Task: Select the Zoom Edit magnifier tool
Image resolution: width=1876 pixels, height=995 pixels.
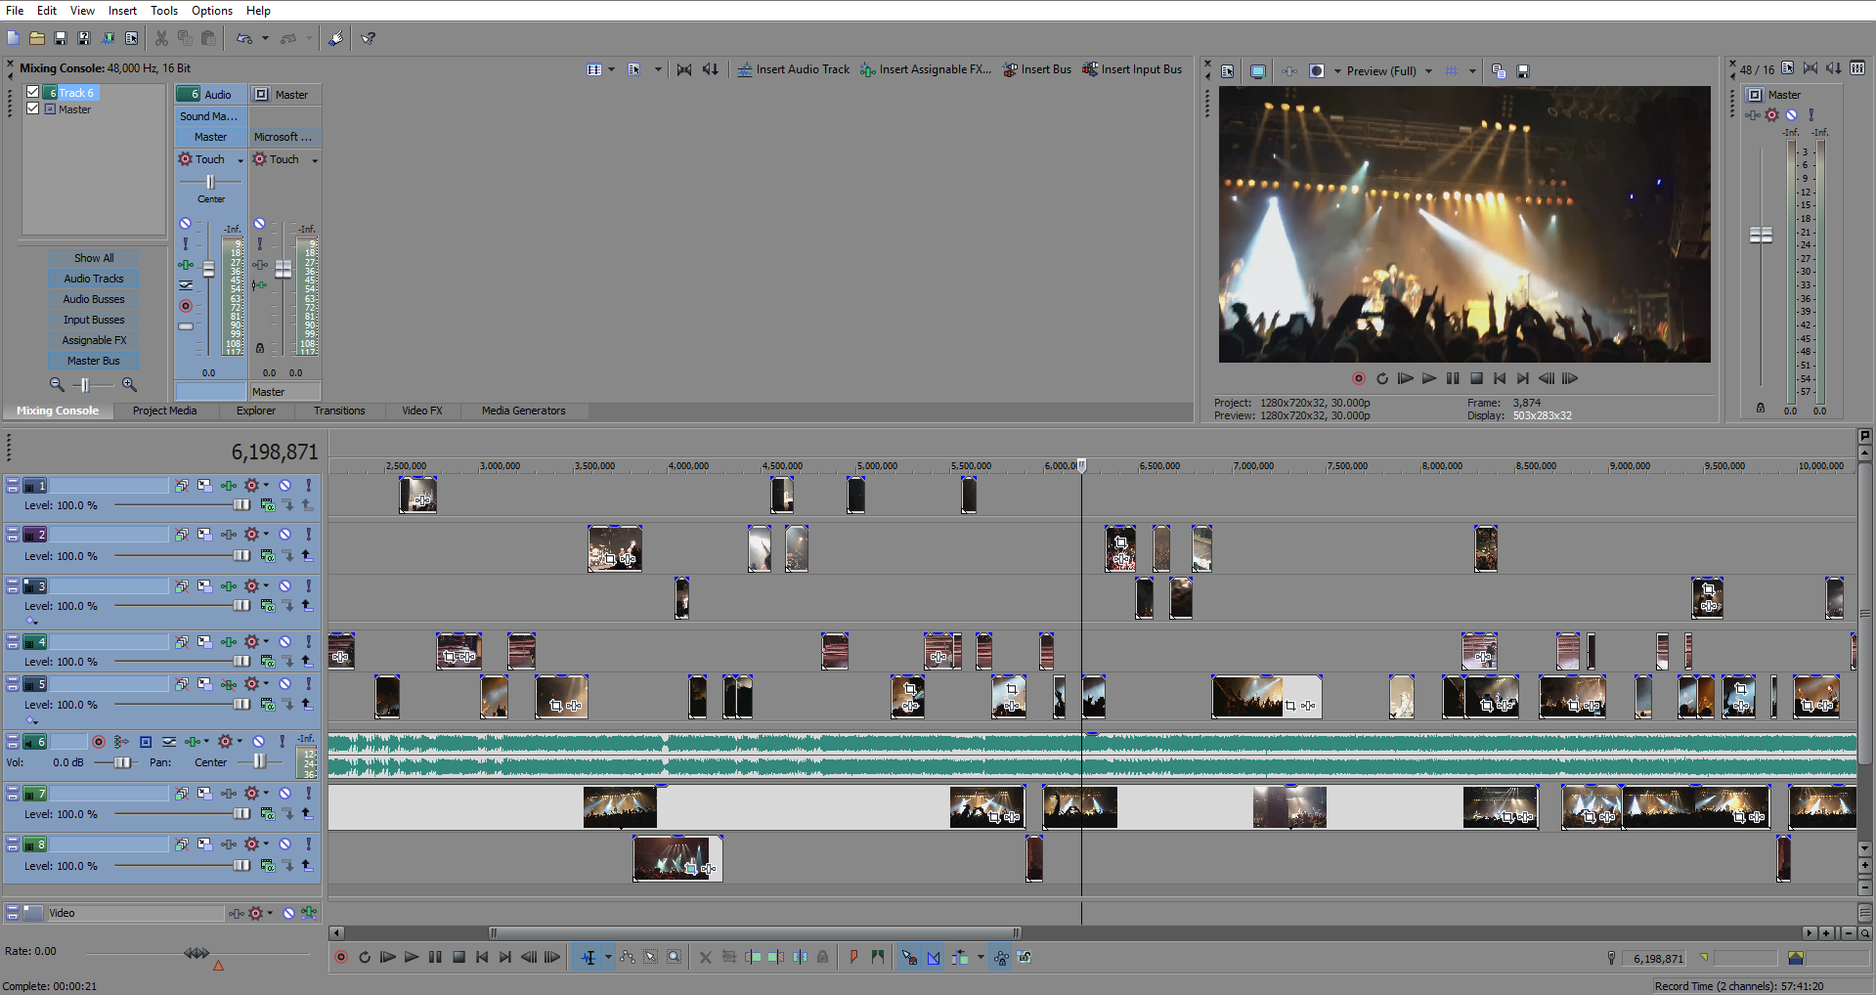Action: coord(674,958)
